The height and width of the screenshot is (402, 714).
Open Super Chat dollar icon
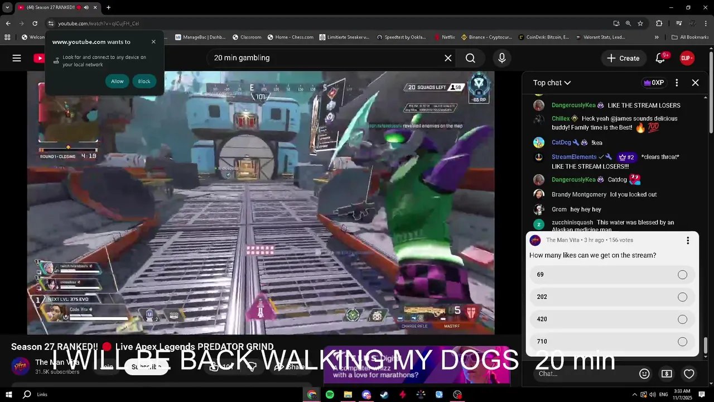coord(667,374)
